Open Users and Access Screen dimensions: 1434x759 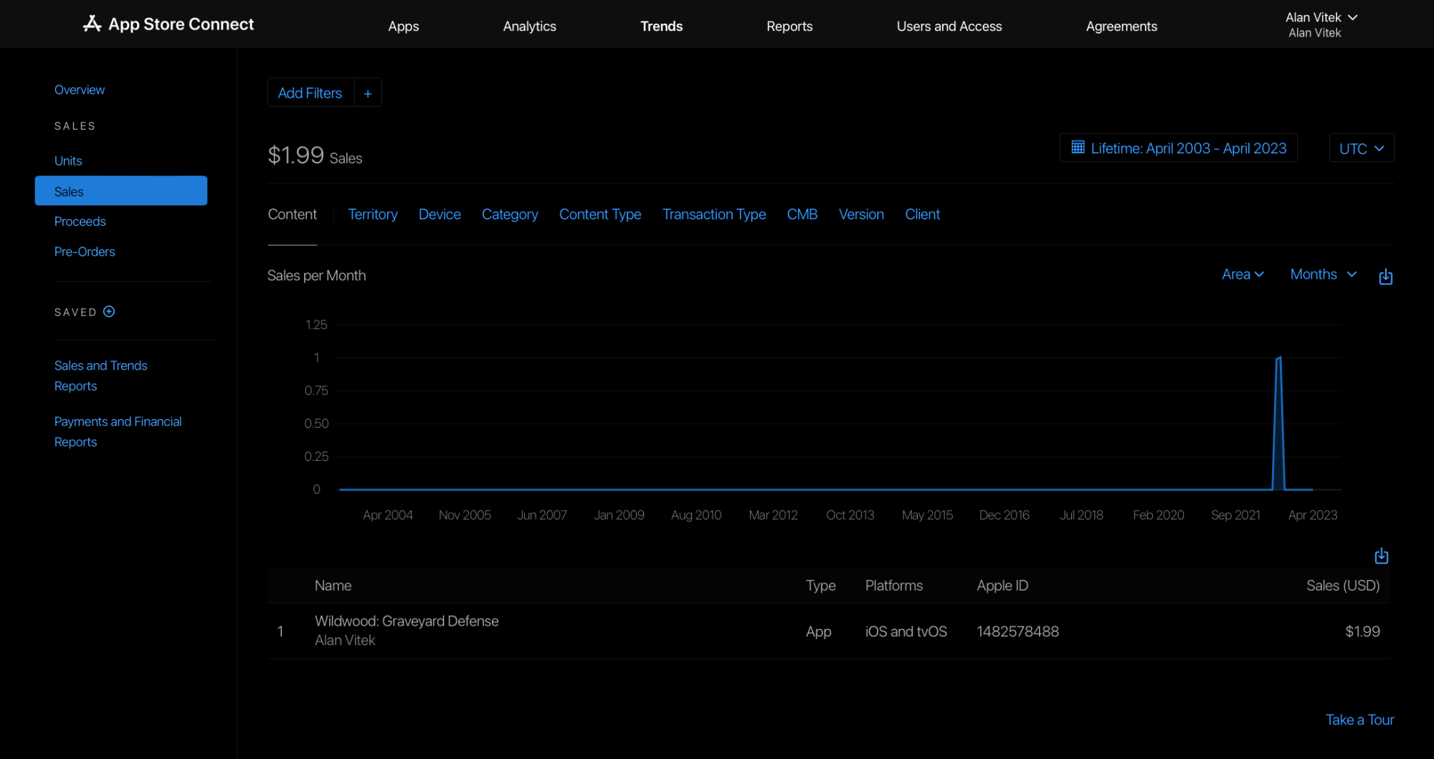coord(949,27)
